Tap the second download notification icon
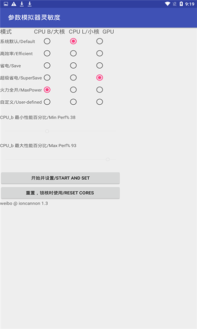The image size is (197, 329). [x=30, y=4]
